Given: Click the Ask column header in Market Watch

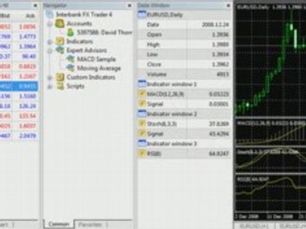Looking at the screenshot, I should [x=30, y=16].
